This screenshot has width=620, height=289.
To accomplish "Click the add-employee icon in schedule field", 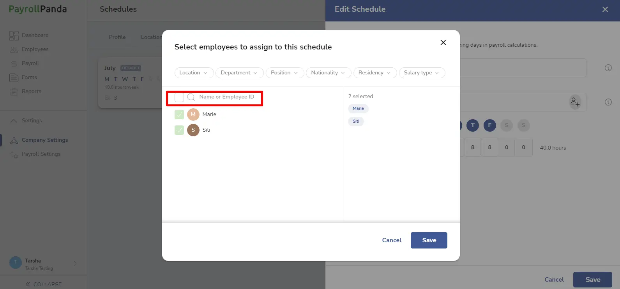I will click(575, 102).
